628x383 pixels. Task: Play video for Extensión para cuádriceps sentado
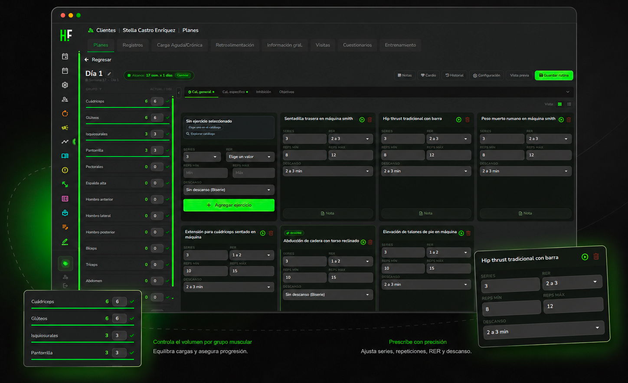tap(263, 233)
